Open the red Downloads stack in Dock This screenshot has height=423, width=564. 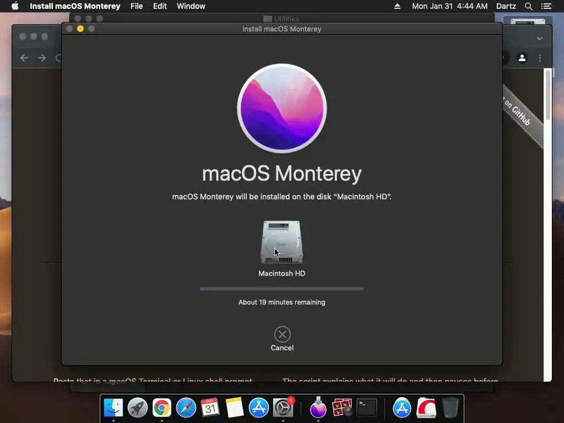click(426, 408)
